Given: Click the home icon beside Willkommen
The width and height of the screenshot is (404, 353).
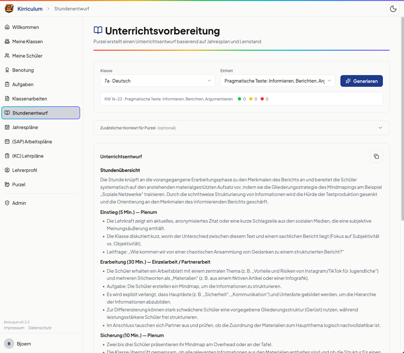Looking at the screenshot, I should [7, 27].
